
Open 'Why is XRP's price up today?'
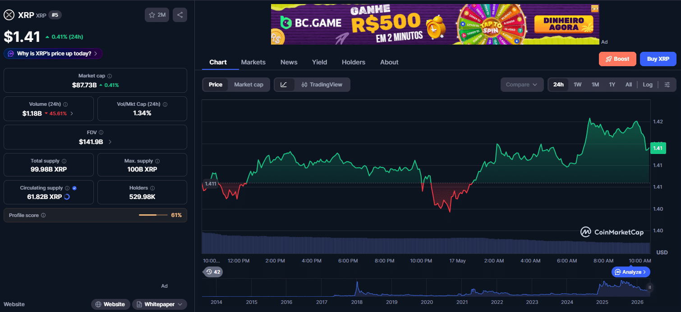[x=53, y=54]
